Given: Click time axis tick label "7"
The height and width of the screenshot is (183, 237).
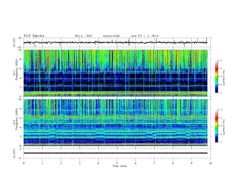Looking at the screenshot, I should pyautogui.click(x=154, y=163).
